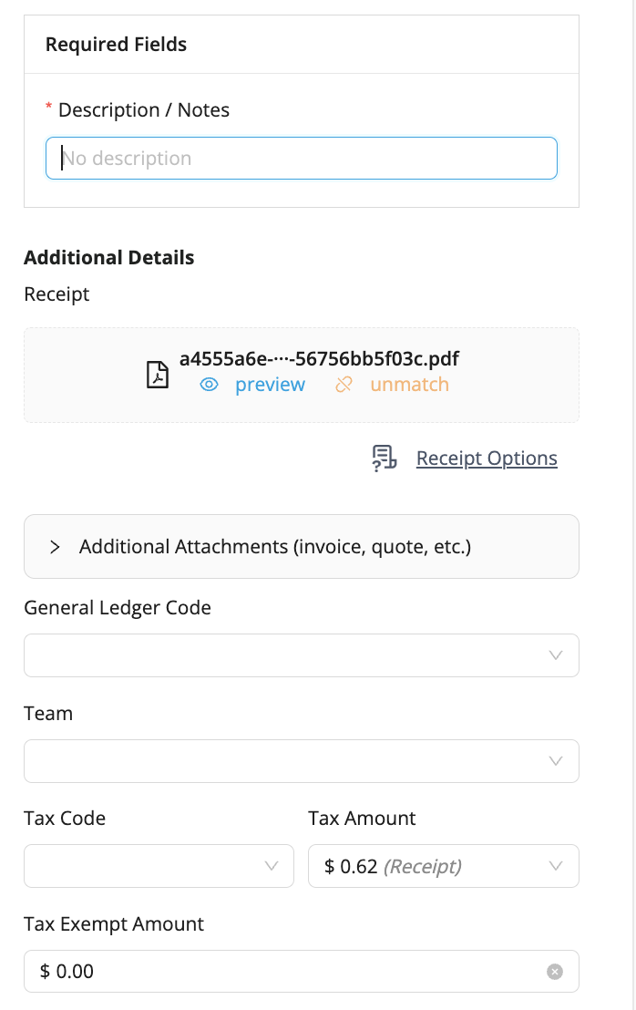Click the Tax Amount field's down arrow
This screenshot has height=1010, width=636.
[x=556, y=866]
